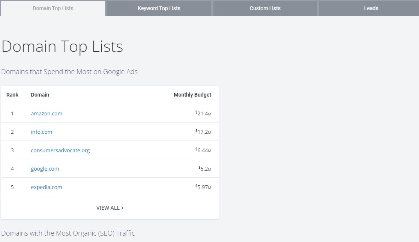Open the google.com domain link

tap(45, 169)
